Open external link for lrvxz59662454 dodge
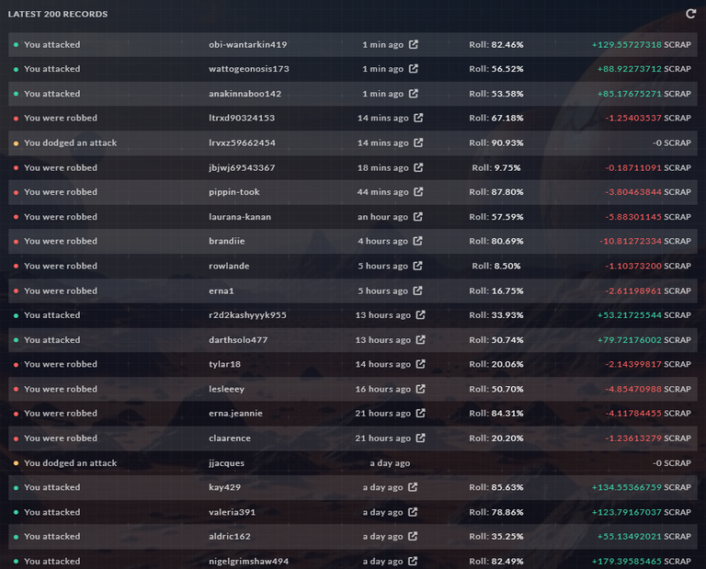The image size is (706, 569). pos(418,142)
